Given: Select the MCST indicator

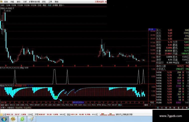Looking at the screenshot, I should pyautogui.click(x=115, y=105).
